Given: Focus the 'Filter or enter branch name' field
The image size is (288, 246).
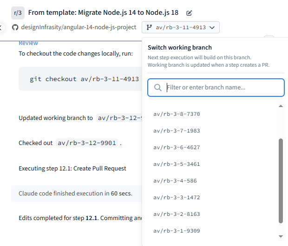Looking at the screenshot, I should click(x=223, y=88).
